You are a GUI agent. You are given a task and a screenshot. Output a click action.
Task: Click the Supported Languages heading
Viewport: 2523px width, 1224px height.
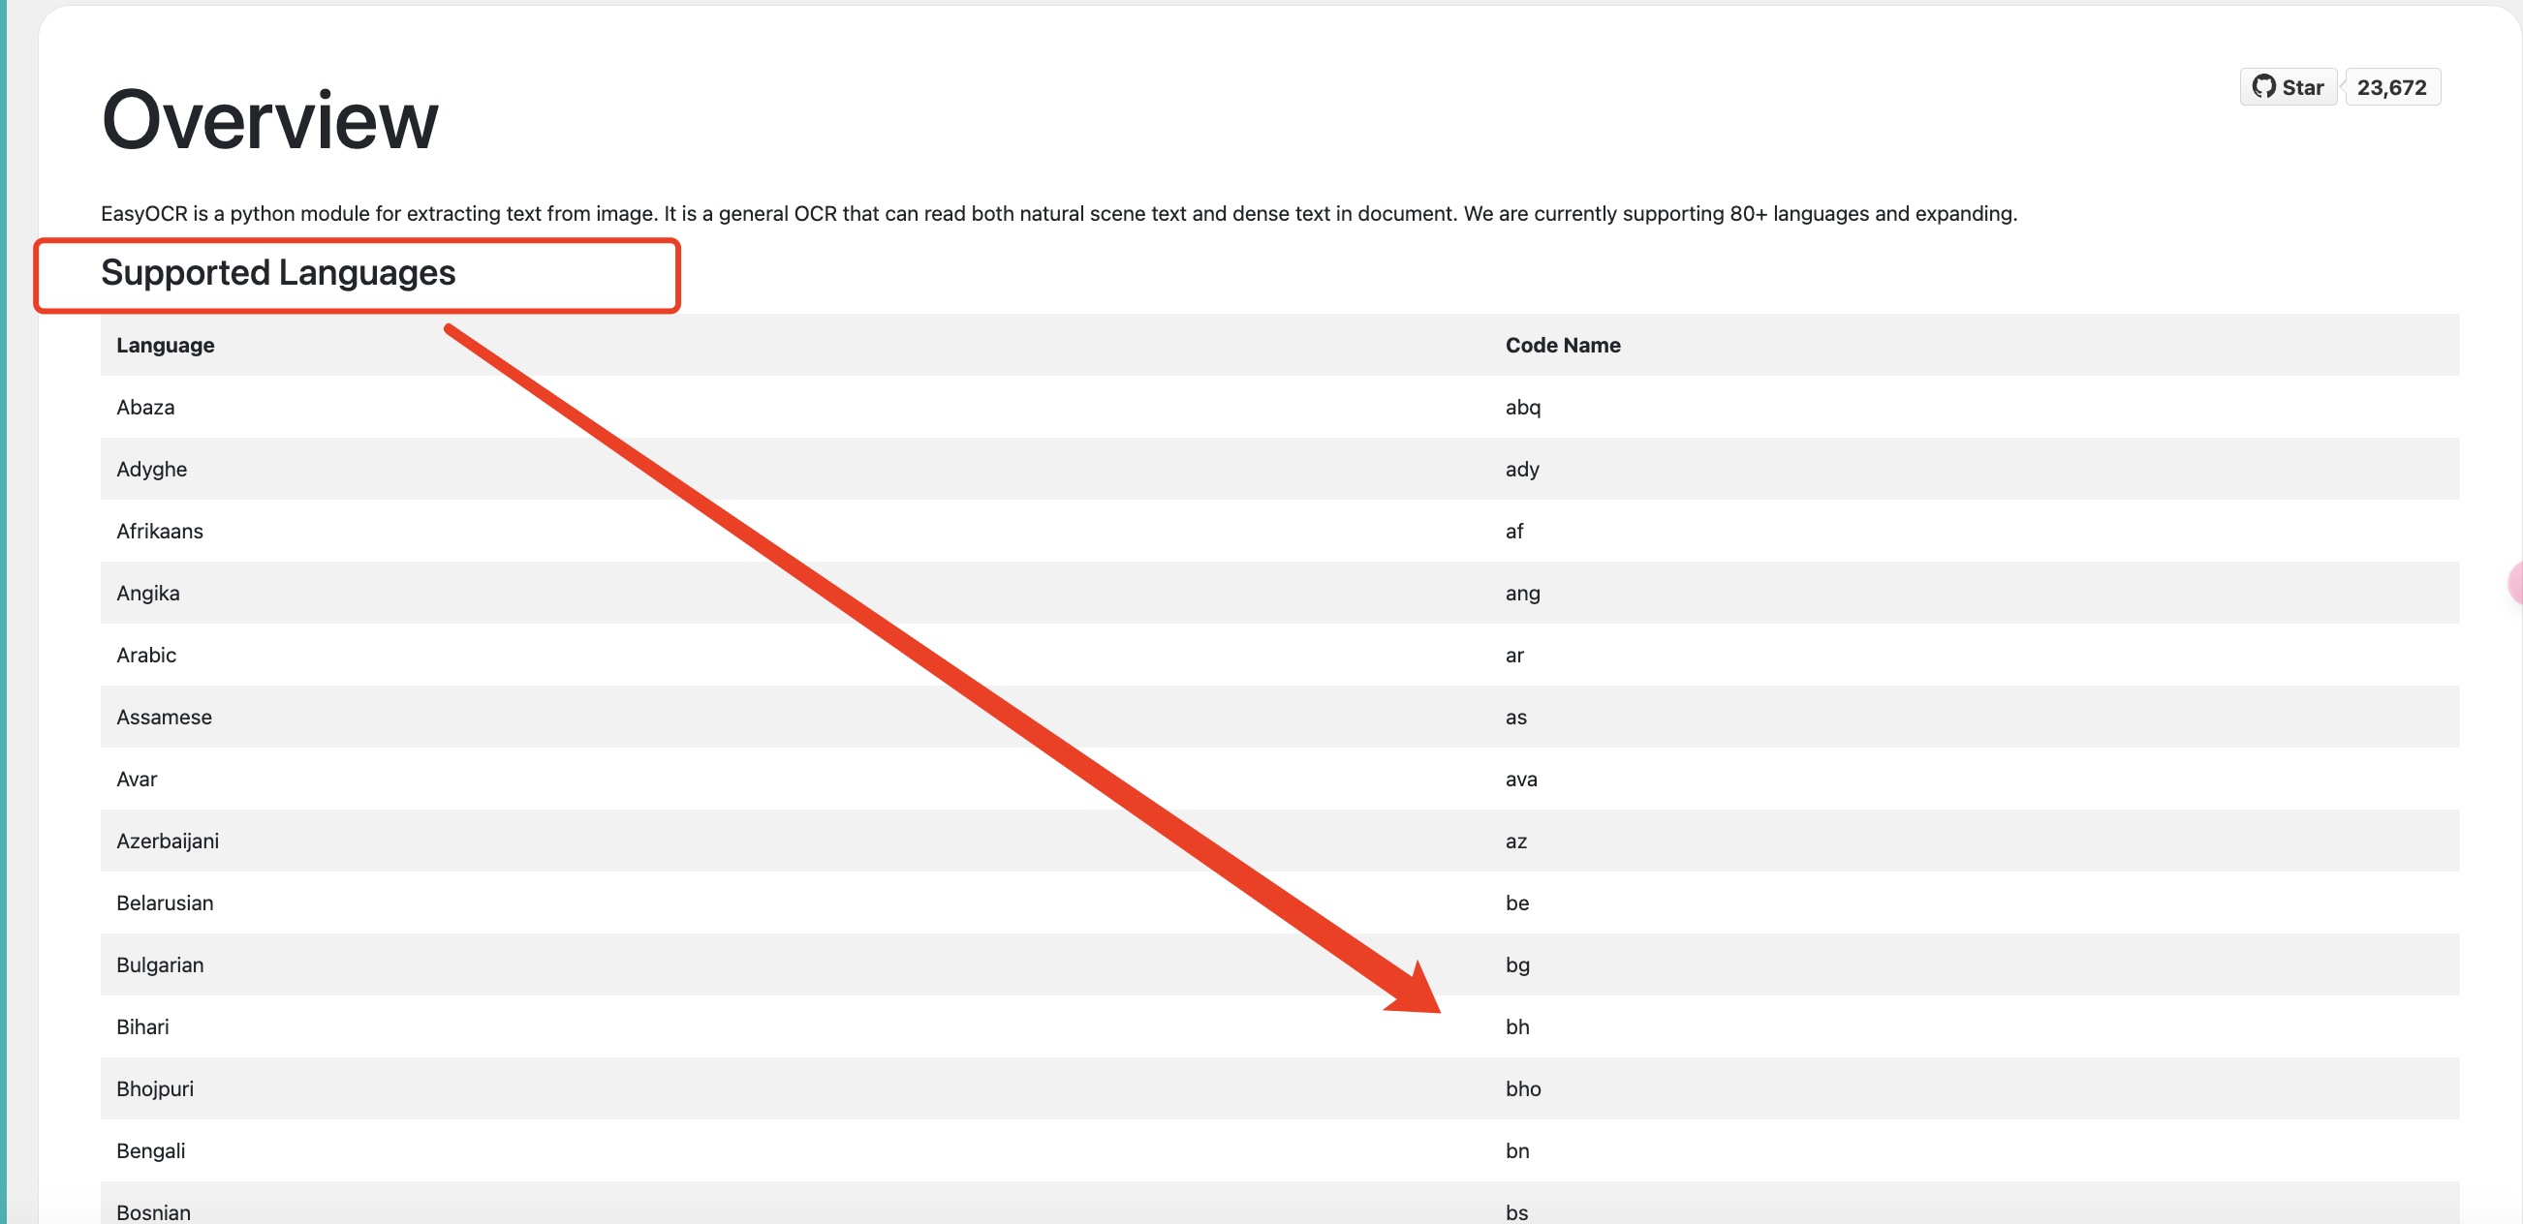point(278,272)
